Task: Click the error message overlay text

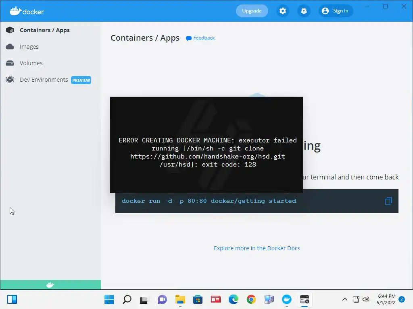Action: [x=208, y=152]
